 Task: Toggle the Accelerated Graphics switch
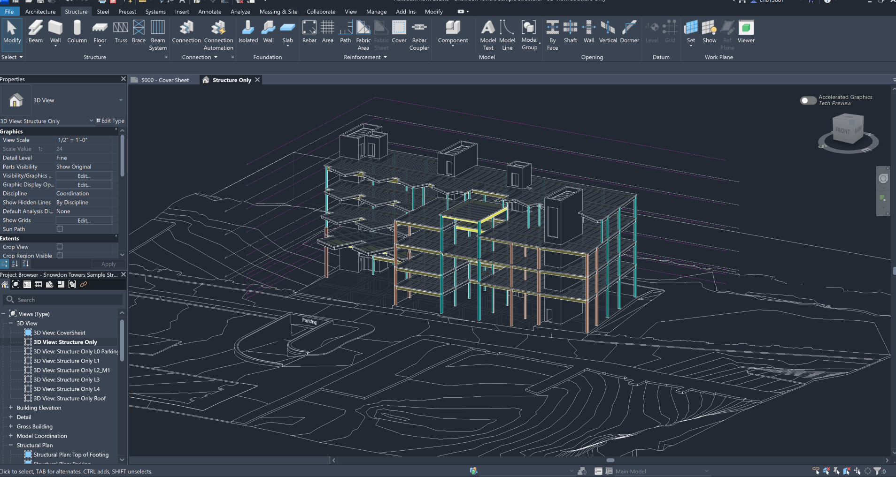pyautogui.click(x=808, y=100)
